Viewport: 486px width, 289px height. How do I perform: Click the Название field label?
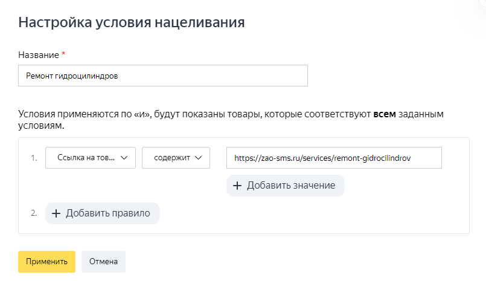[39, 55]
